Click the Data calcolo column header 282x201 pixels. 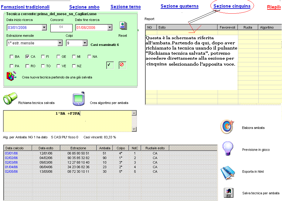pos(18,148)
